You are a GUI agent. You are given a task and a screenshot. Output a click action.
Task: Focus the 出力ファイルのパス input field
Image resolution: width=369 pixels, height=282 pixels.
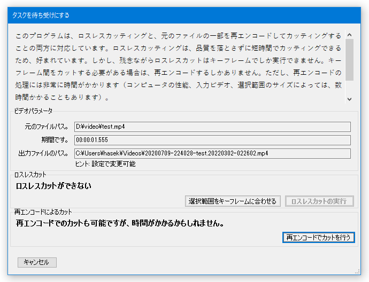click(212, 153)
